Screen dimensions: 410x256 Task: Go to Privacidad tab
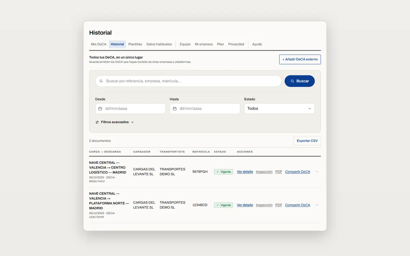point(236,44)
